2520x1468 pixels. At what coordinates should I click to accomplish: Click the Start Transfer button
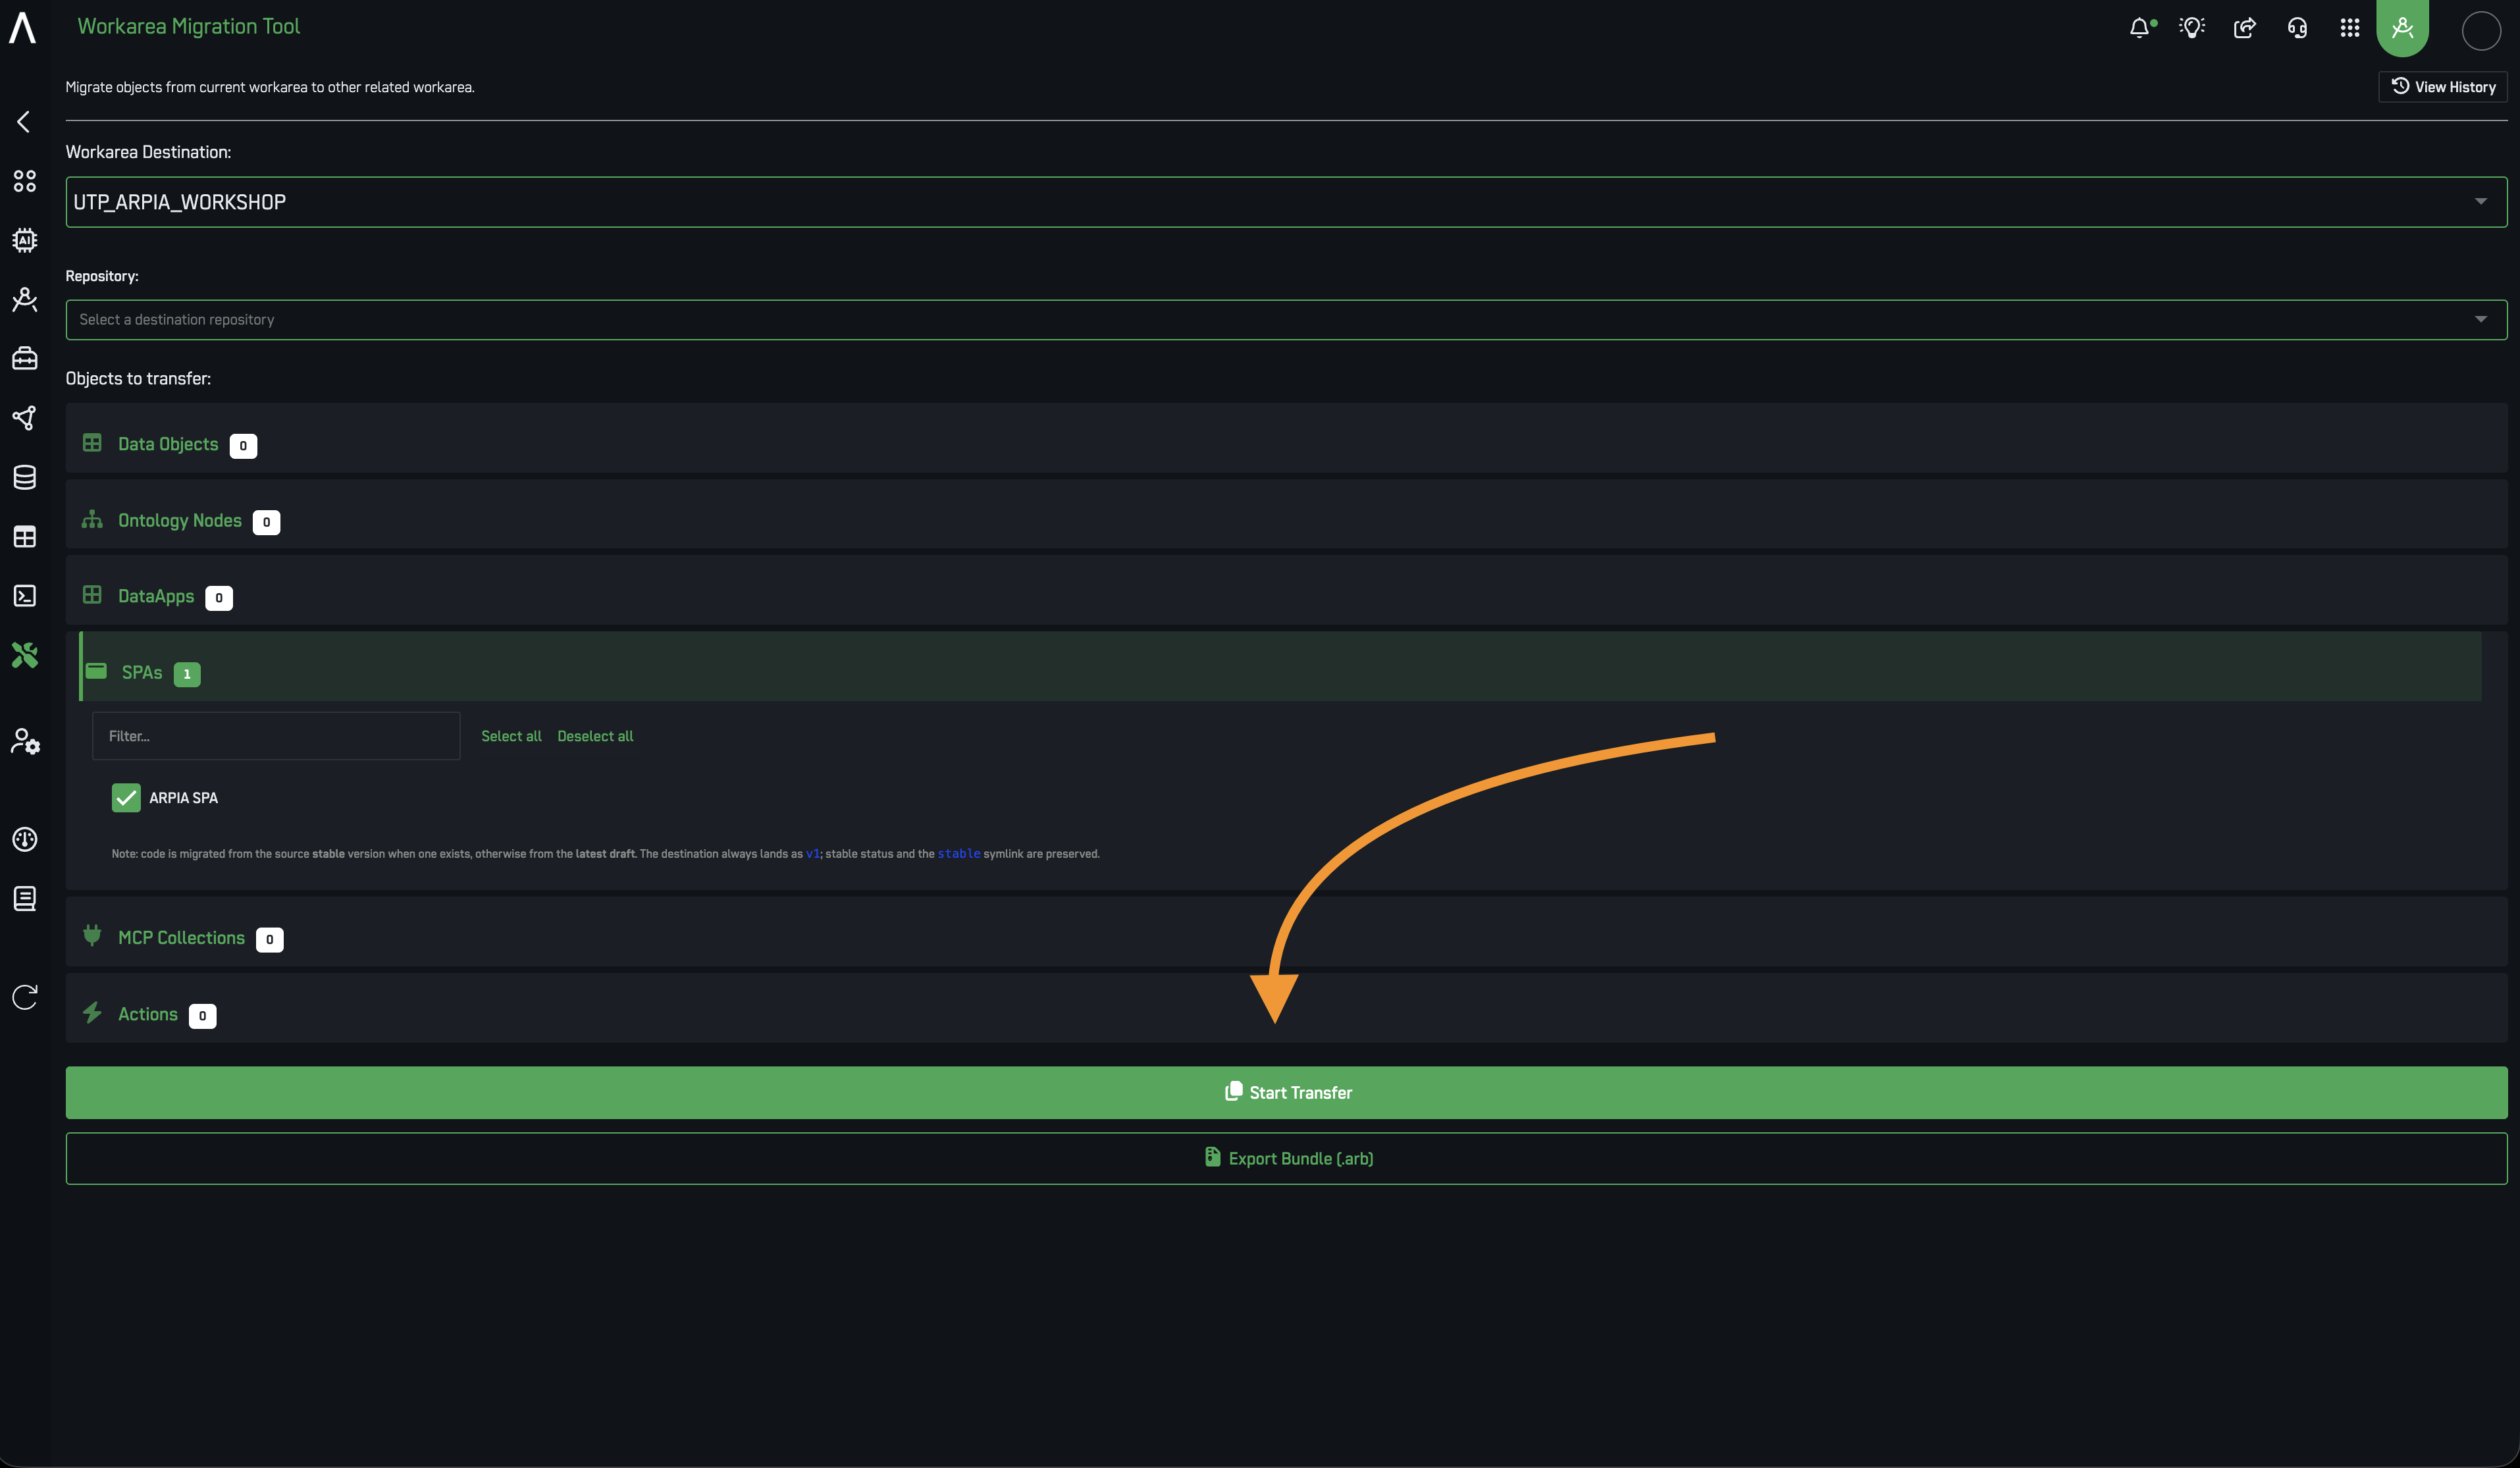pos(1286,1092)
